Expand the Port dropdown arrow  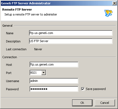click(44, 73)
